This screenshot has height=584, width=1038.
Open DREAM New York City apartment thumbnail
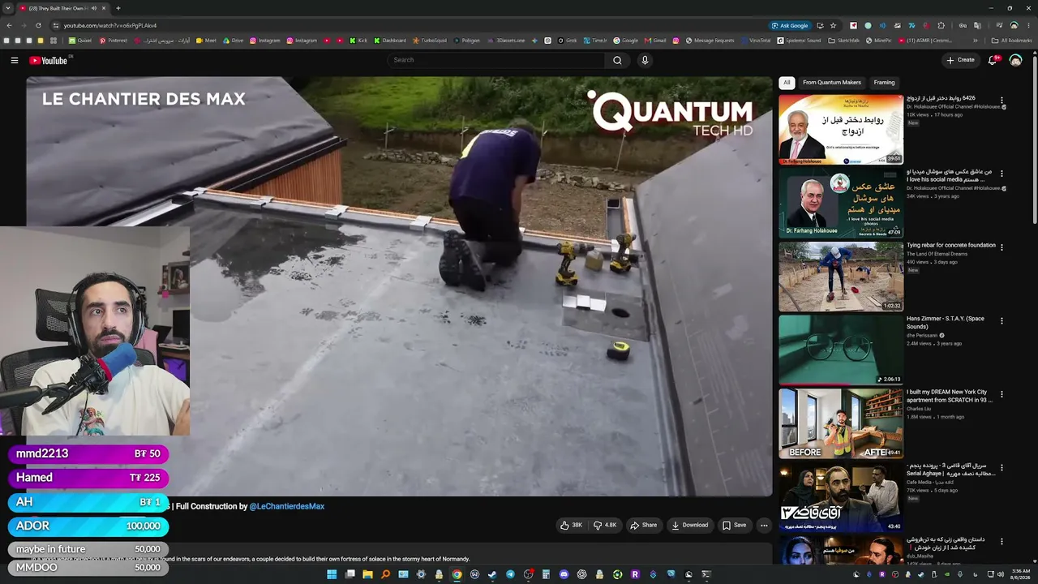[x=841, y=423]
